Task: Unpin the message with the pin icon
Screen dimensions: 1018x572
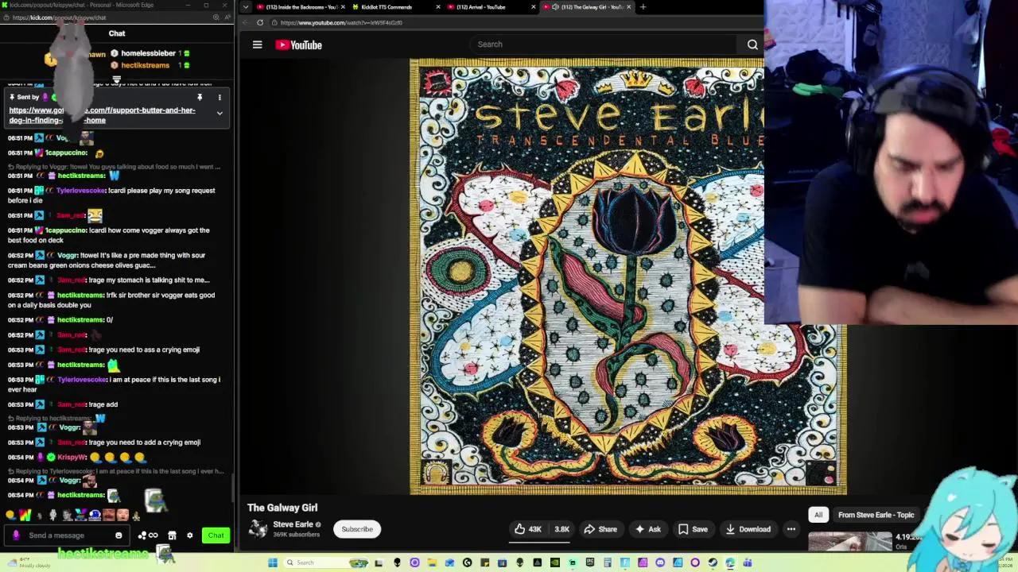Action: [x=200, y=98]
